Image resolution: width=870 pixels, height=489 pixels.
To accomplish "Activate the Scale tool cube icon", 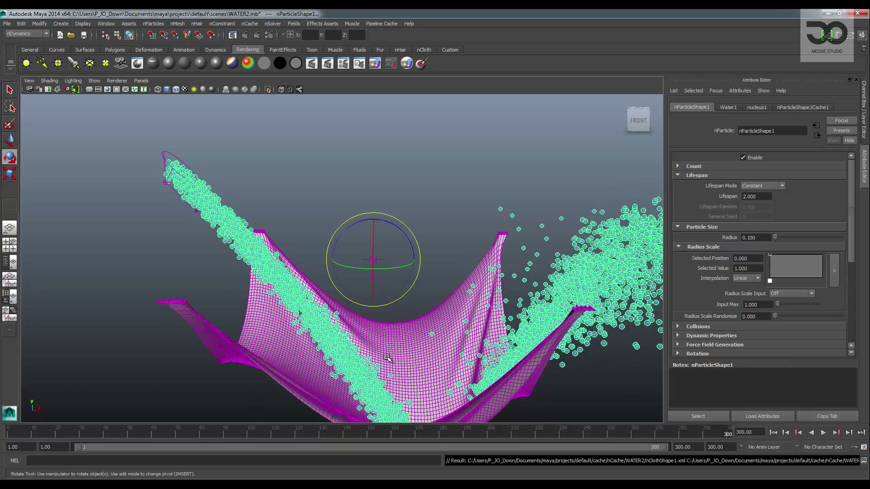I will (x=10, y=174).
